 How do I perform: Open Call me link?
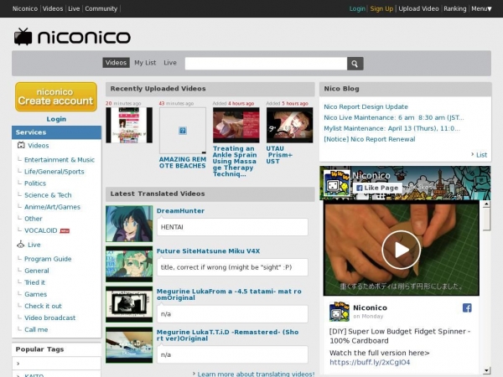(36, 329)
